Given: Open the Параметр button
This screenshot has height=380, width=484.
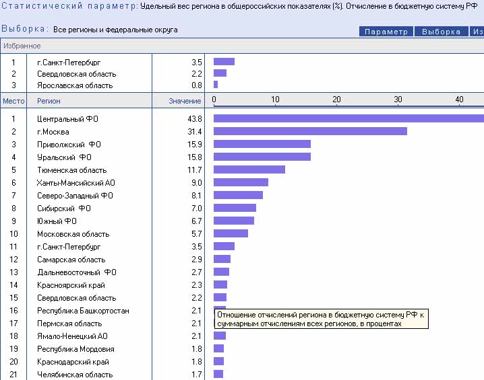Looking at the screenshot, I should tap(386, 32).
